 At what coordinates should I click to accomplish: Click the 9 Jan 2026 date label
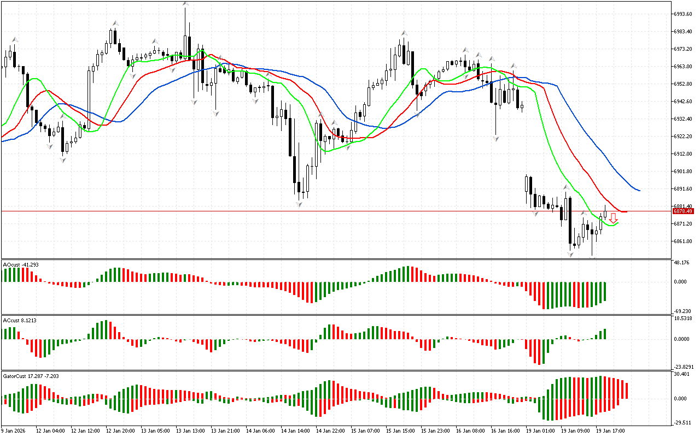[x=14, y=430]
